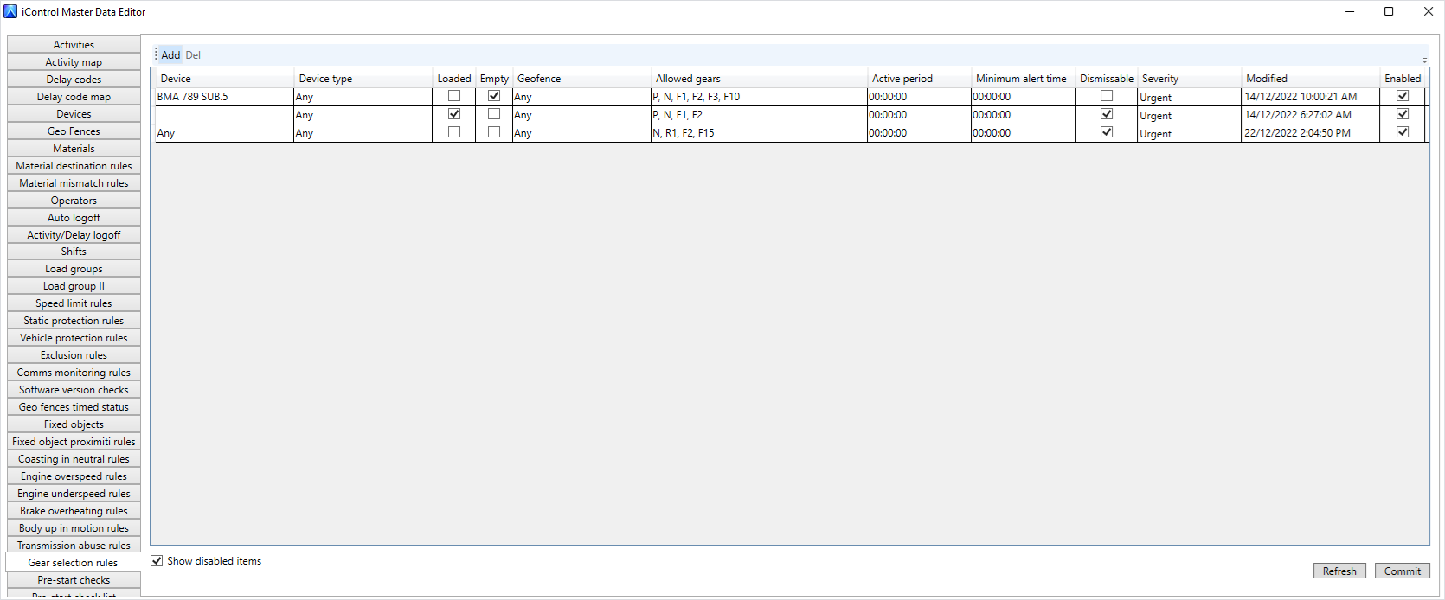Select the Fixed objects tab
The height and width of the screenshot is (600, 1445).
coord(74,424)
